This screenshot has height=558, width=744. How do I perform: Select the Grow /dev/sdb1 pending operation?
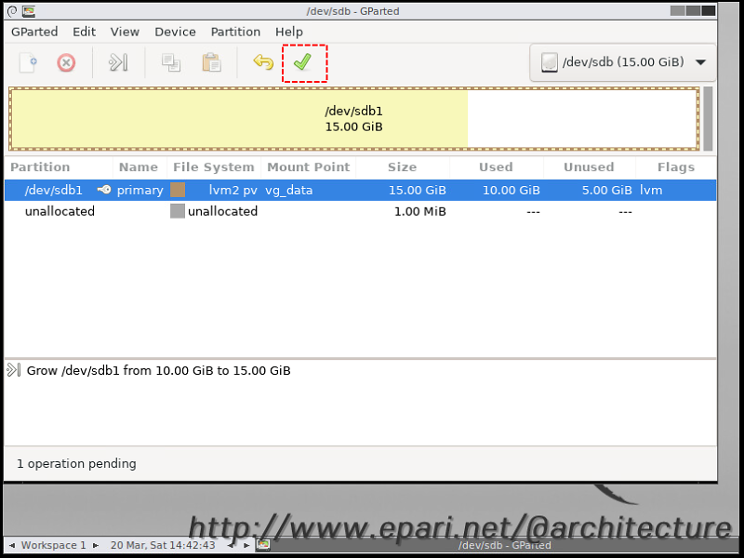point(158,370)
